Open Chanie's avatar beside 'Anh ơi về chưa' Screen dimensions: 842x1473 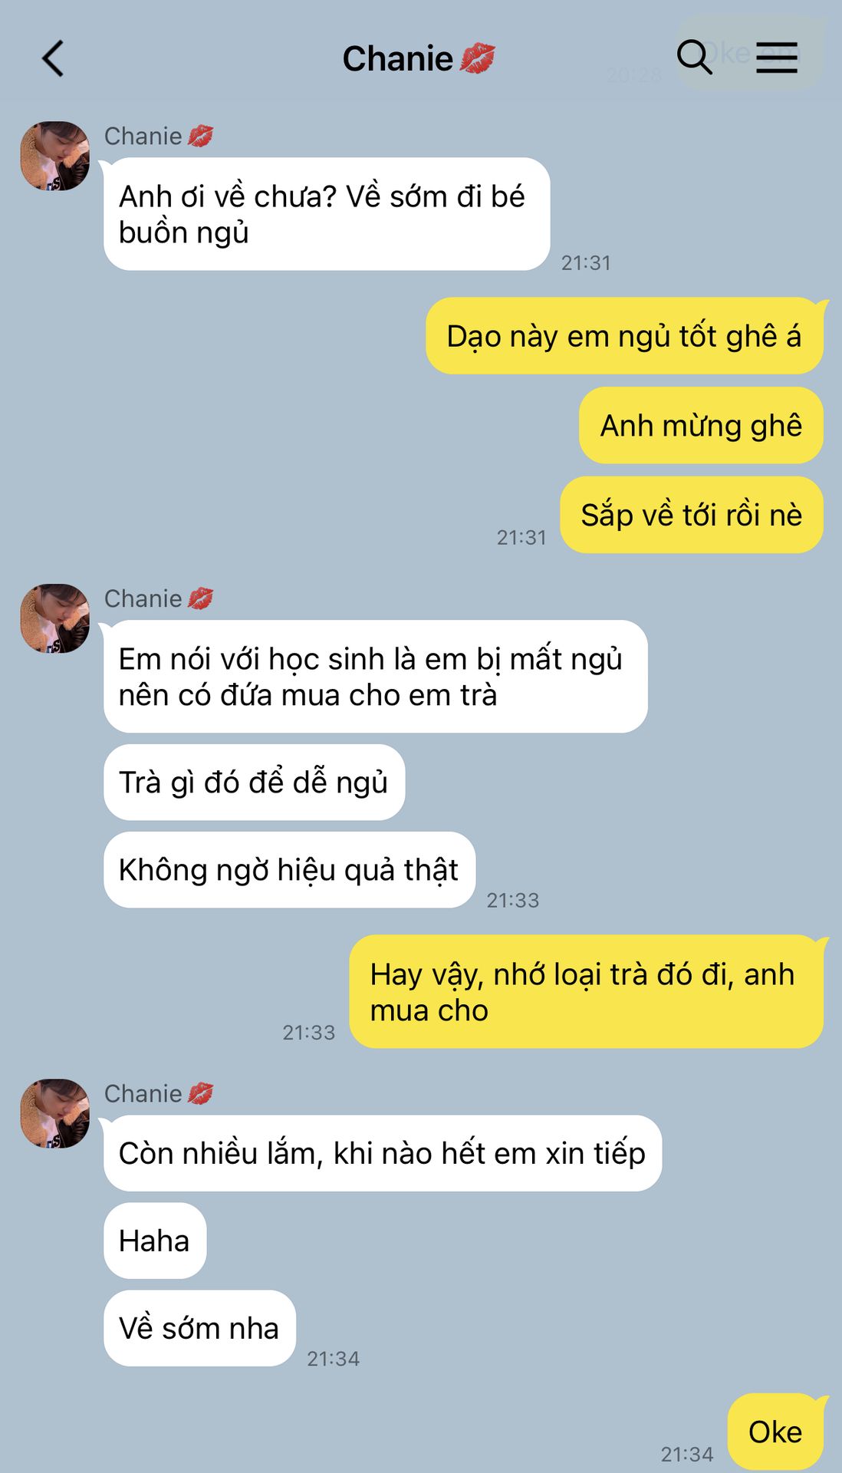click(55, 156)
